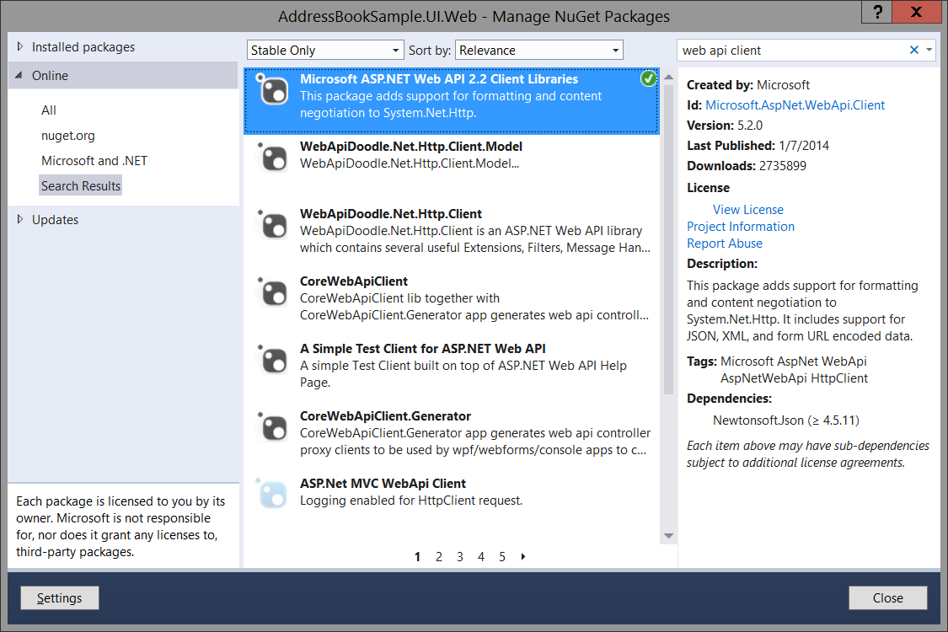Viewport: 948px width, 632px height.
Task: Click the package list scroll down arrow
Action: [668, 536]
